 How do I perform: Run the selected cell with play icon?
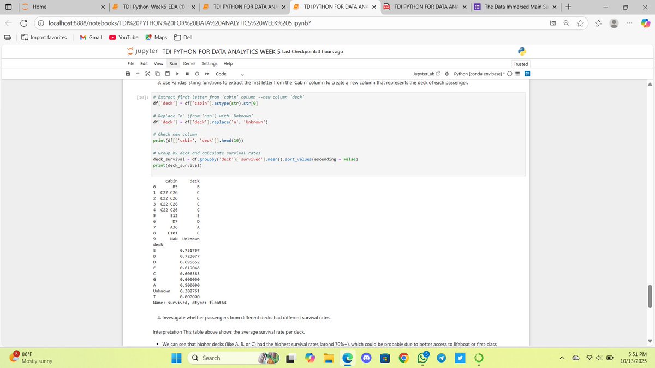coord(177,74)
